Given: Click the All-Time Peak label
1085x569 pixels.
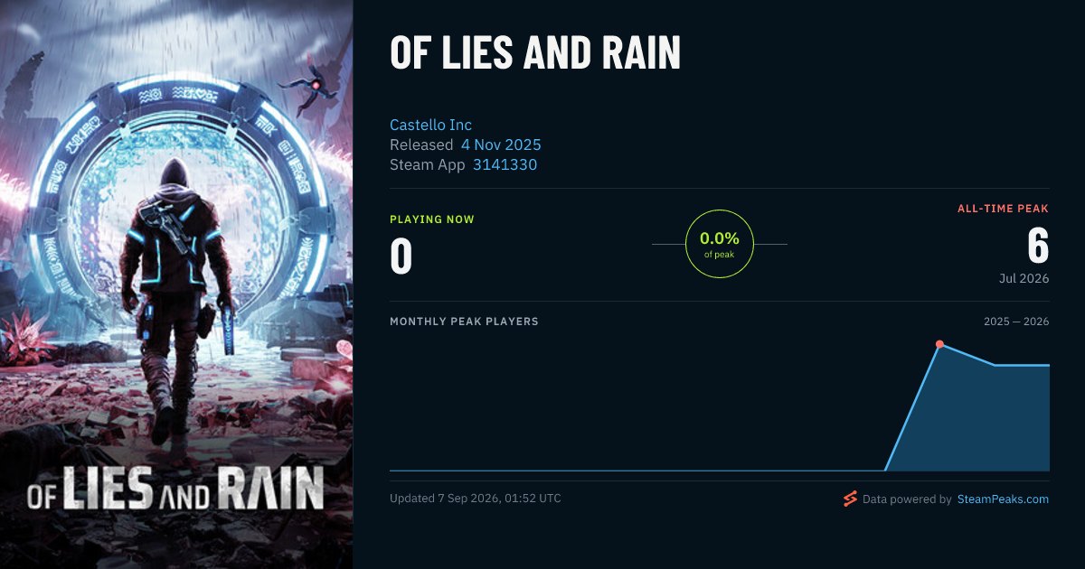Looking at the screenshot, I should 1003,209.
